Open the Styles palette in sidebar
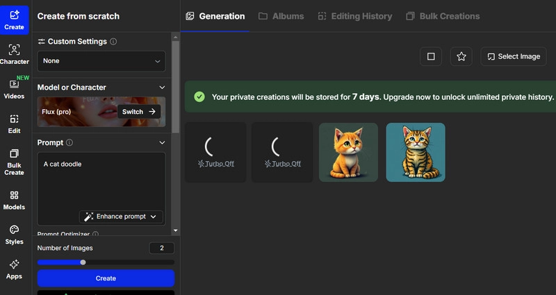Viewport: 556px width, 295px height. click(14, 235)
